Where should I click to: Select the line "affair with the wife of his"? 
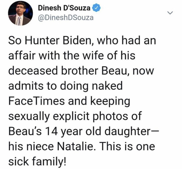72,56
